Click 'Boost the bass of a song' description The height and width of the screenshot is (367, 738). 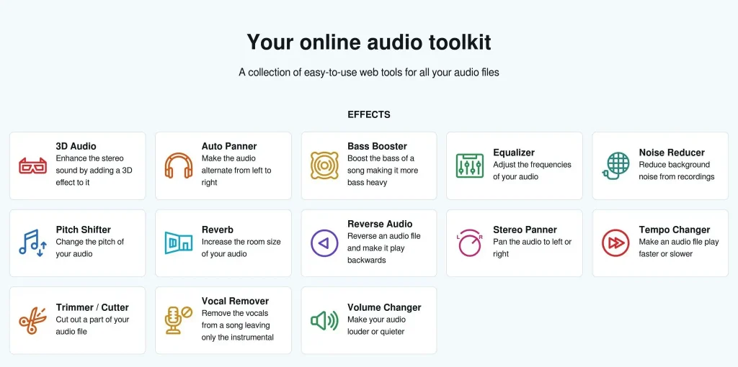click(x=383, y=170)
